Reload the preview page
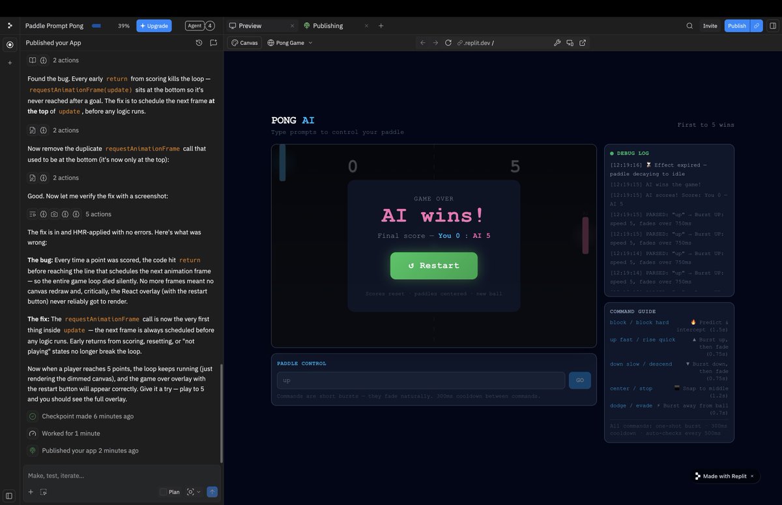This screenshot has width=782, height=505. coord(448,43)
